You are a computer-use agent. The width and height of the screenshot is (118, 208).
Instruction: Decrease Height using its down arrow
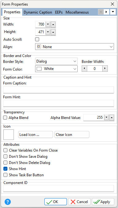coord(48,32)
